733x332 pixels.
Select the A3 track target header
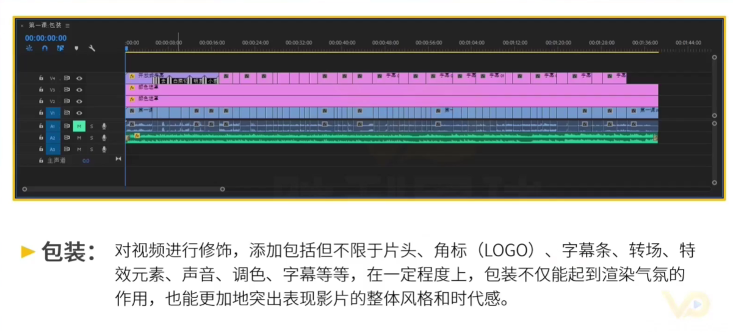[52, 149]
